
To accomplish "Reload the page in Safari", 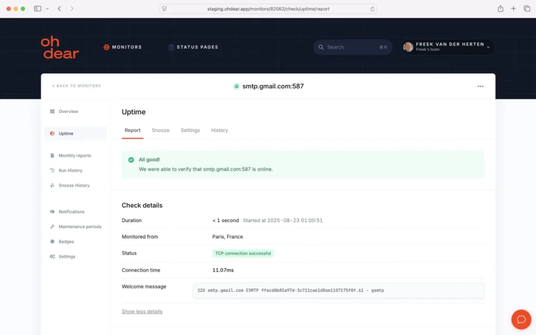I will (372, 9).
